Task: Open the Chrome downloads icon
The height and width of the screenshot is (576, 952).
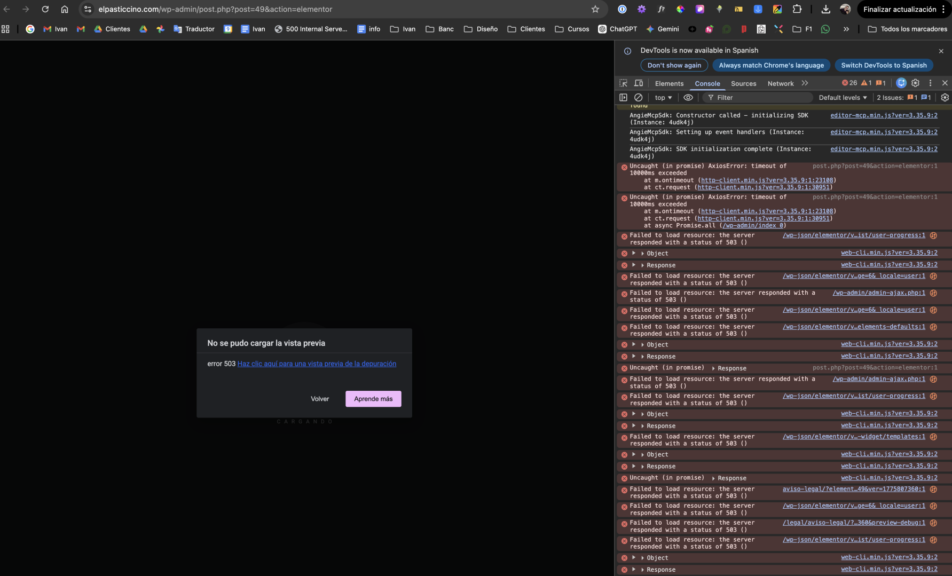Action: tap(825, 9)
